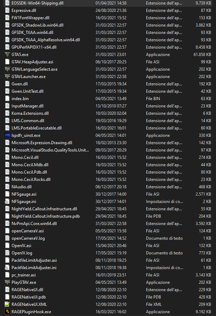Click the 773 KB size of OpenIV.log
This screenshot has height=316, width=216.
click(205, 253)
